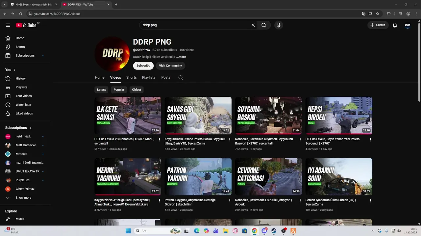Show hidden system tray icons
The width and height of the screenshot is (421, 236).
pyautogui.click(x=372, y=231)
